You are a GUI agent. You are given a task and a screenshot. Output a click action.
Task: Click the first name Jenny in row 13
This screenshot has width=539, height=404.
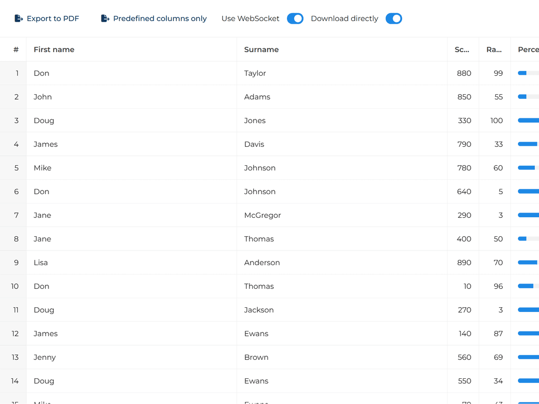pos(45,357)
